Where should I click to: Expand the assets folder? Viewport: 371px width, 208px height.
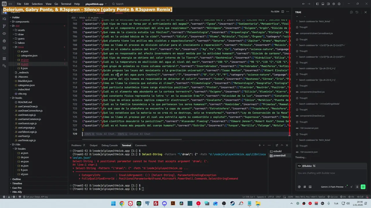click(x=21, y=30)
